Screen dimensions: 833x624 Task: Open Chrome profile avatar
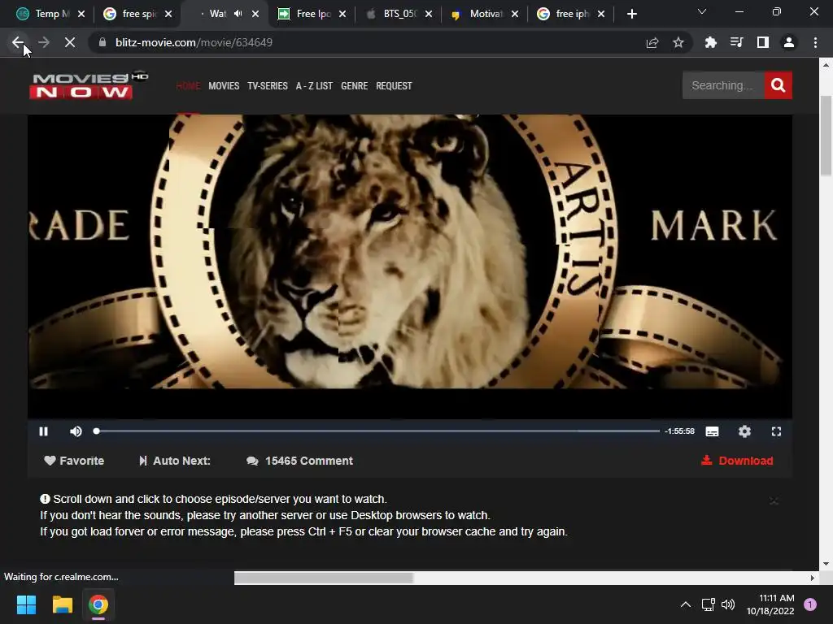click(x=789, y=42)
